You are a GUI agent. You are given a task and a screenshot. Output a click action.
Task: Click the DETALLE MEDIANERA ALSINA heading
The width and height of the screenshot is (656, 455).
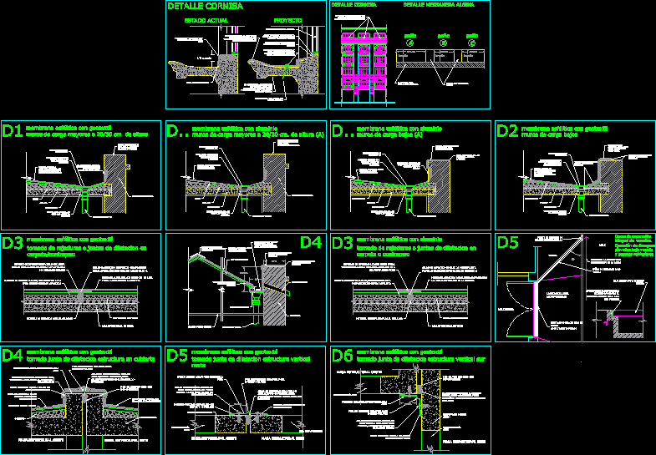(x=439, y=5)
